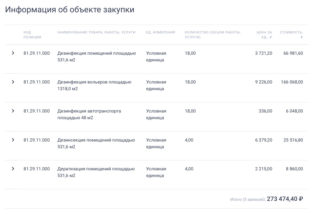The height and width of the screenshot is (214, 326).
Task: Click the 'Количество (объем работы, услуги)' header
Action: pos(213,35)
